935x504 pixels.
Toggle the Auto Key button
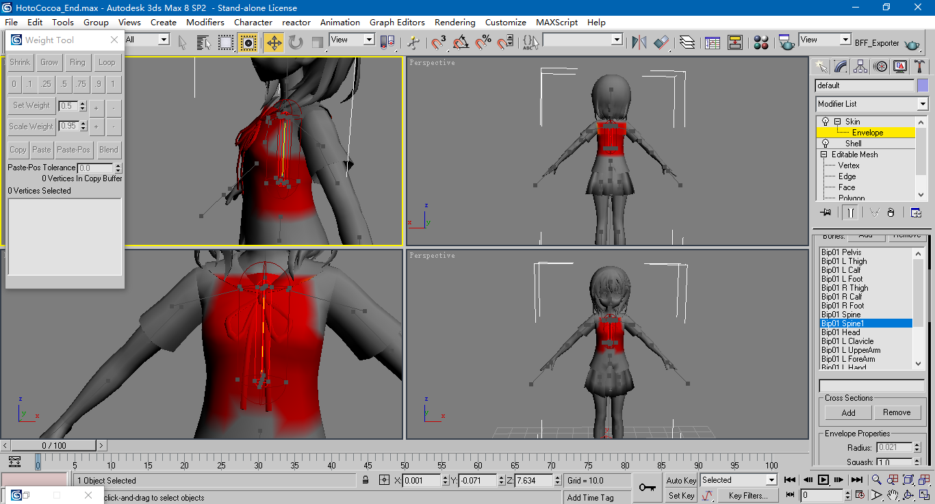(681, 481)
